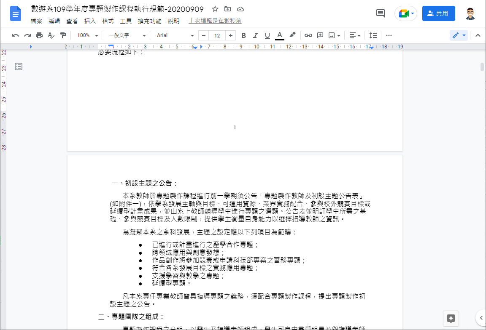Open the 編輯 menu
This screenshot has height=330, width=486.
tap(54, 21)
